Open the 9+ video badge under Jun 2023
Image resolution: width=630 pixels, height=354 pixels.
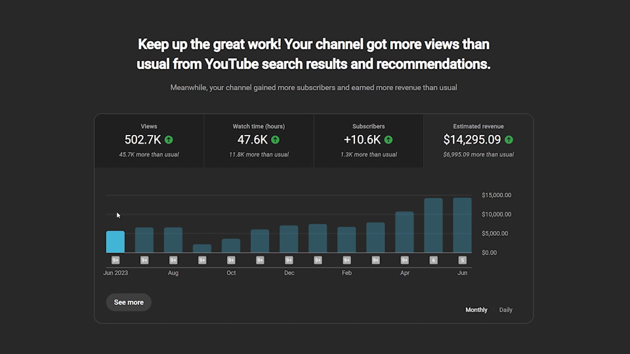[x=115, y=260]
